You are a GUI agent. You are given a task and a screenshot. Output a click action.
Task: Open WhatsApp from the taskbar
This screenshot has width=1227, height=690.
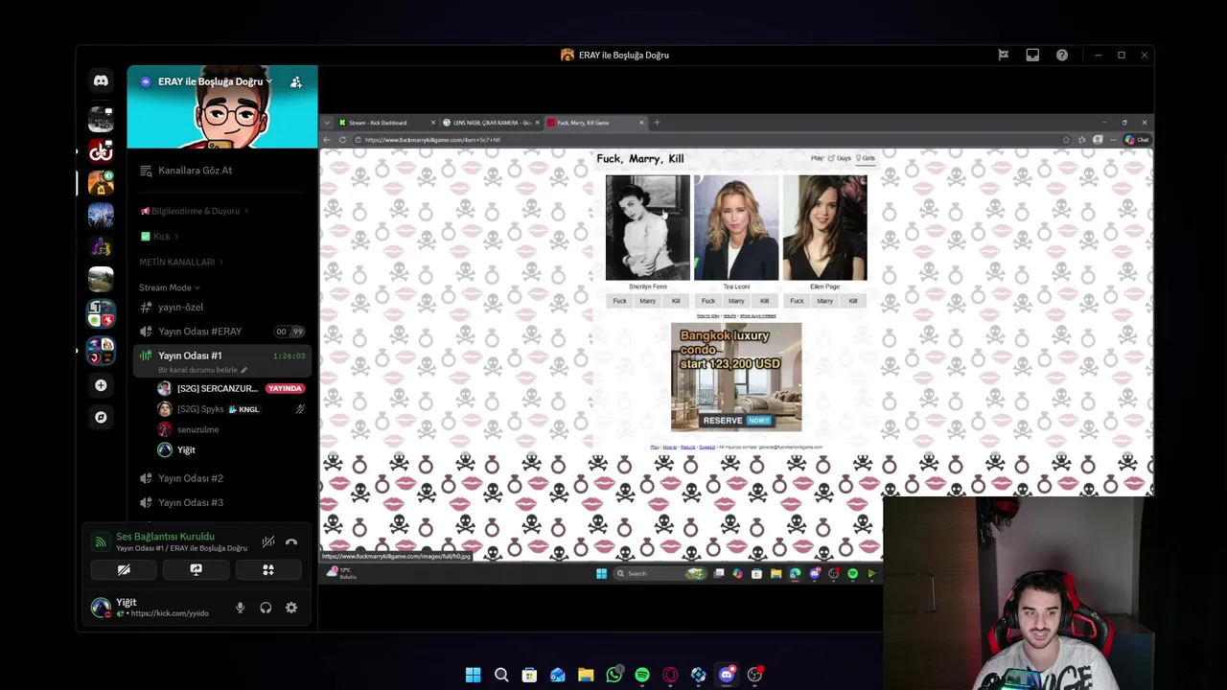click(614, 675)
